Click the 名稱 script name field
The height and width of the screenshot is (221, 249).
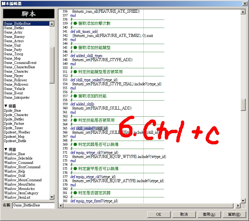click(x=34, y=205)
